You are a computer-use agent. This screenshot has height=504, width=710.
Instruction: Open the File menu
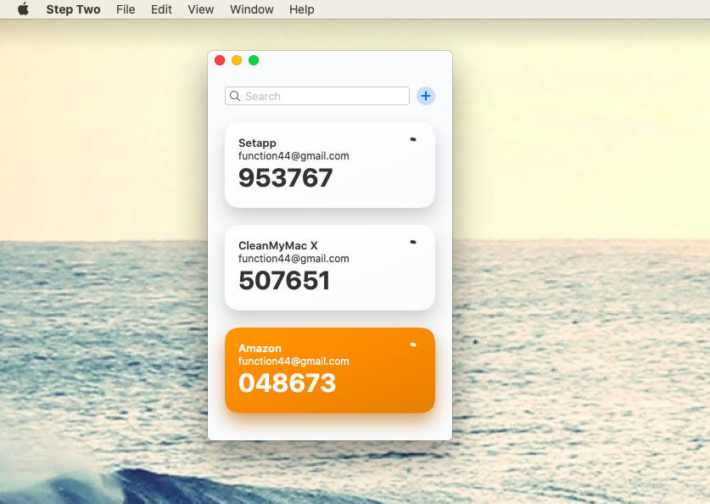pyautogui.click(x=126, y=9)
